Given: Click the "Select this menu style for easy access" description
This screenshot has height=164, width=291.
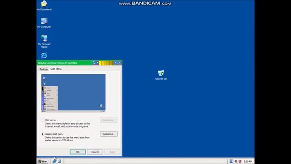Looking at the screenshot, I should coord(67,125).
